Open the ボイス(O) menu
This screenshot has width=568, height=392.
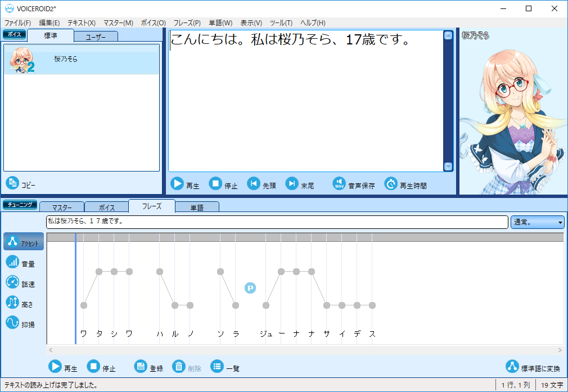coord(153,23)
